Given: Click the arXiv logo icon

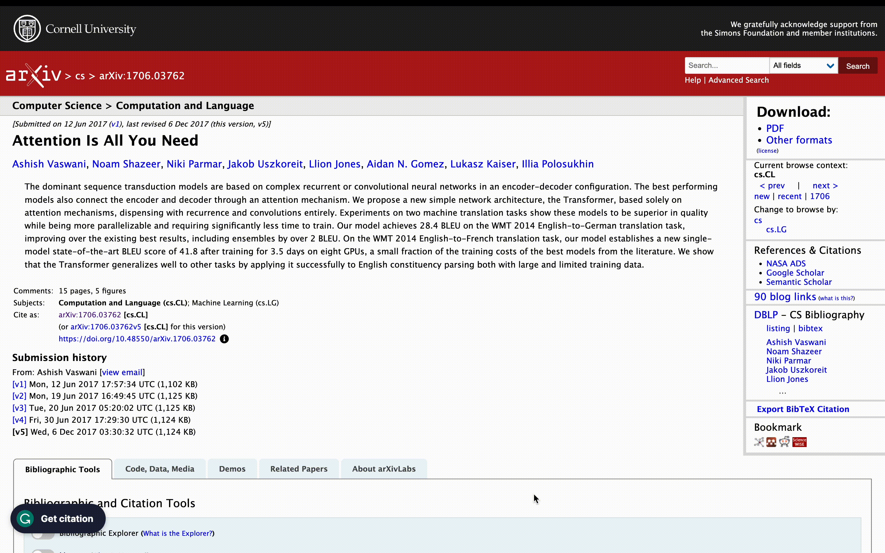Looking at the screenshot, I should click(x=33, y=75).
